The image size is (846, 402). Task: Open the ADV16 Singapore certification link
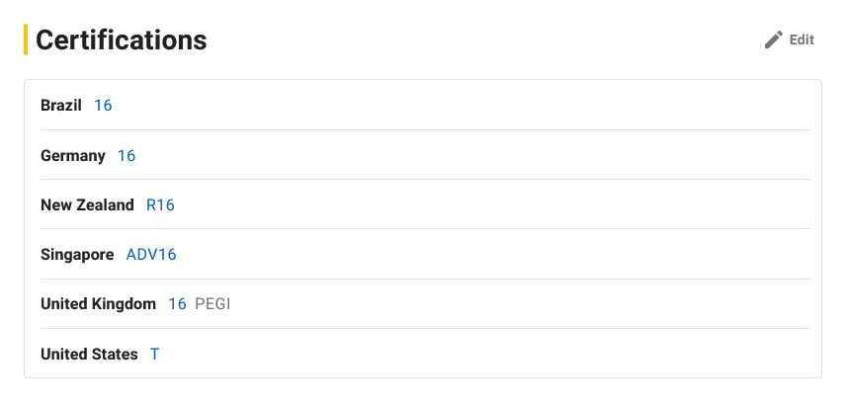point(151,255)
